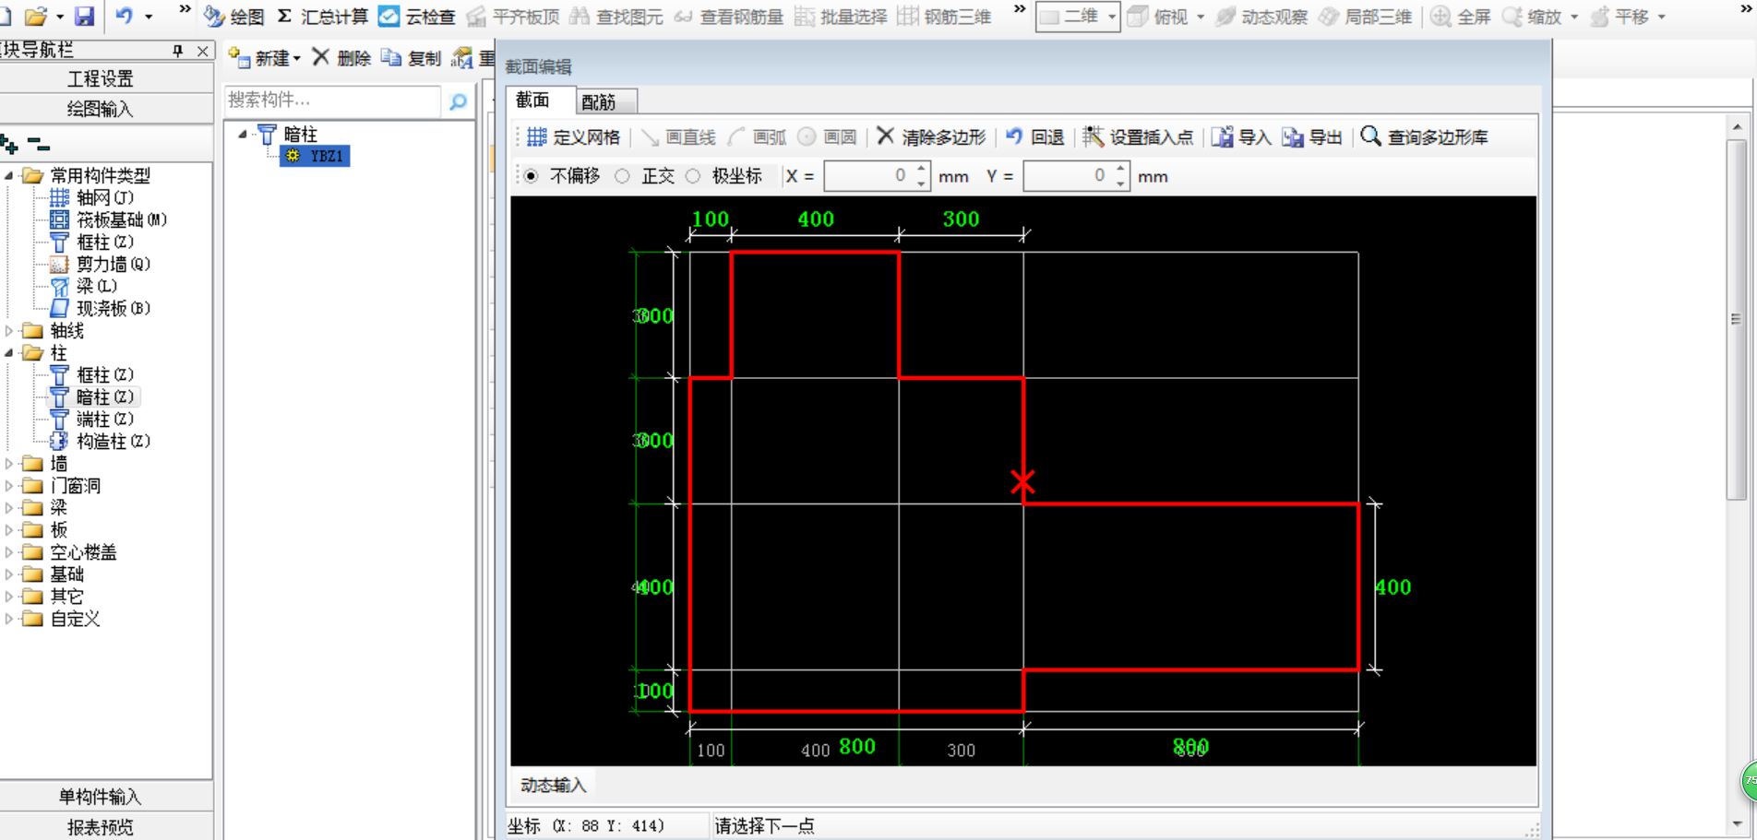Open the folder icon in top toolbar
Screen dimensions: 1757x840
point(36,16)
